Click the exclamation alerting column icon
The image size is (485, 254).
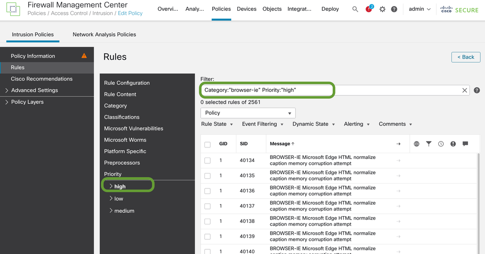[x=453, y=143]
